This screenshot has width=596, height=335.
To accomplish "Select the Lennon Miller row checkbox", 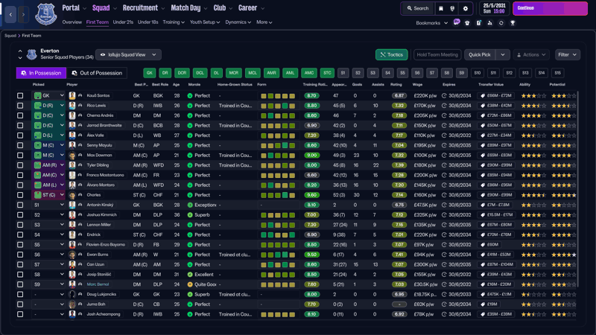I will click(20, 225).
